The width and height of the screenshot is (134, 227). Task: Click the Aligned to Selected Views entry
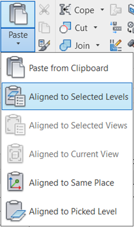point(67,125)
